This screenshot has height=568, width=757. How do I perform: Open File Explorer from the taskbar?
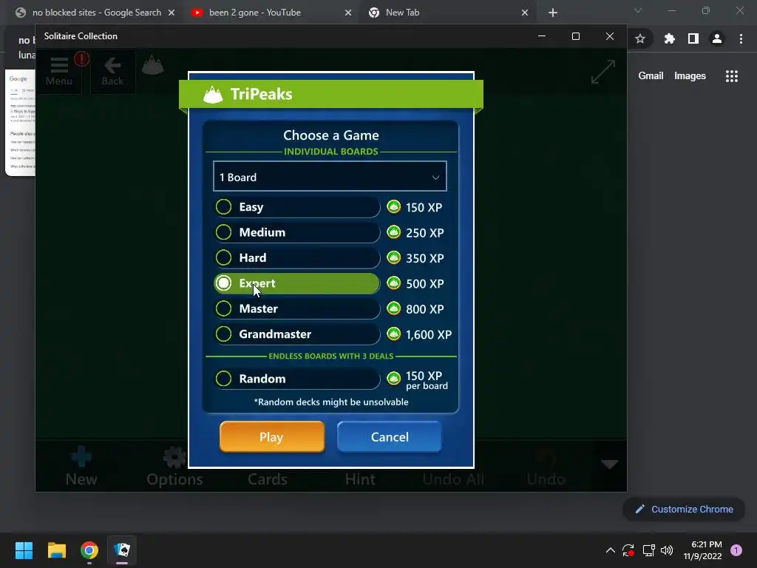(x=56, y=550)
